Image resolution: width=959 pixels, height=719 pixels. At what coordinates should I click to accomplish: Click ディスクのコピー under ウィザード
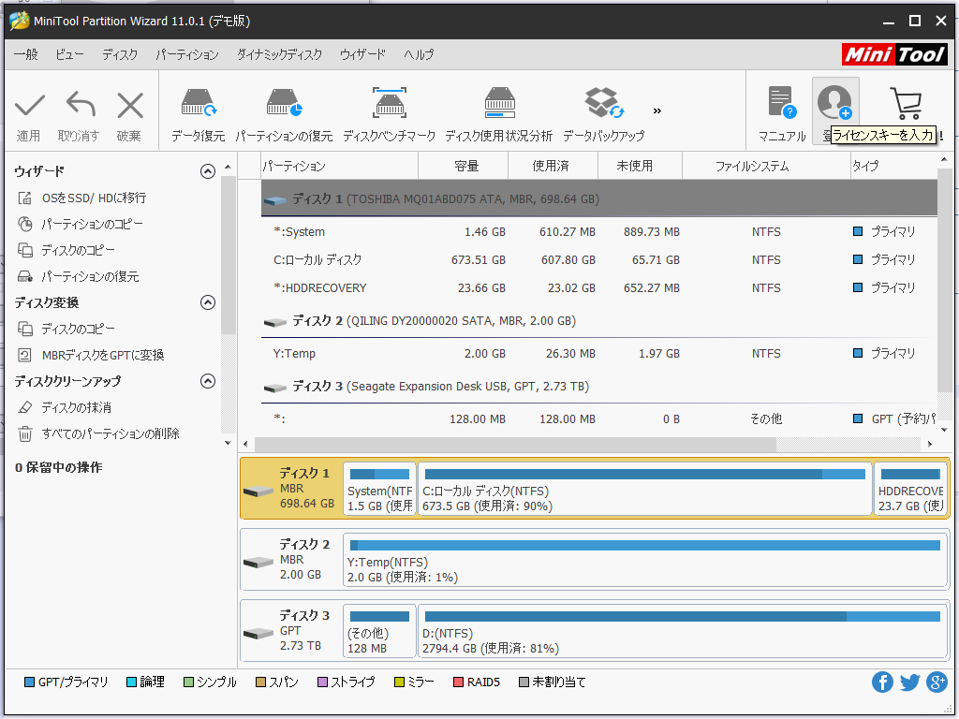click(66, 251)
